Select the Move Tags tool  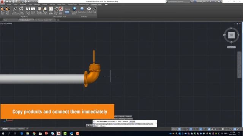[56, 11]
